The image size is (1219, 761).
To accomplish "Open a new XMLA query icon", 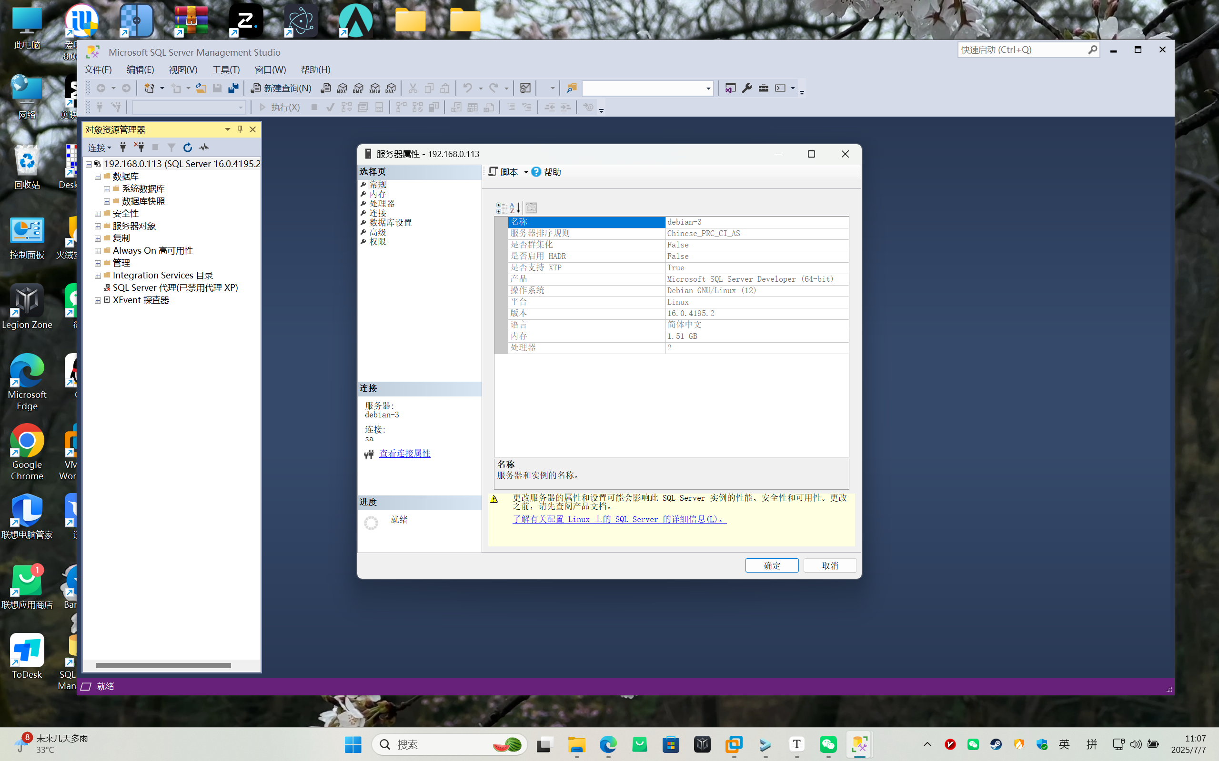I will 374,88.
